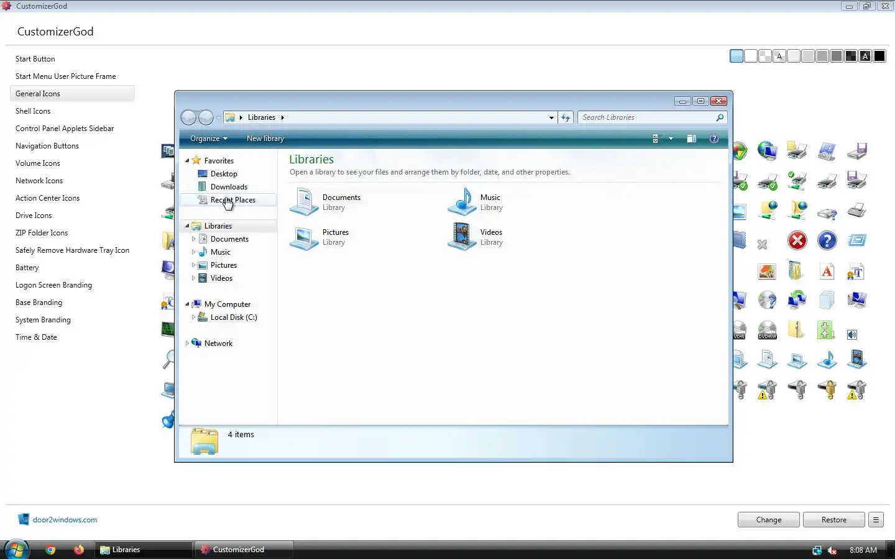Select the green compress arrows icon
This screenshot has height=559, width=895.
point(826,330)
